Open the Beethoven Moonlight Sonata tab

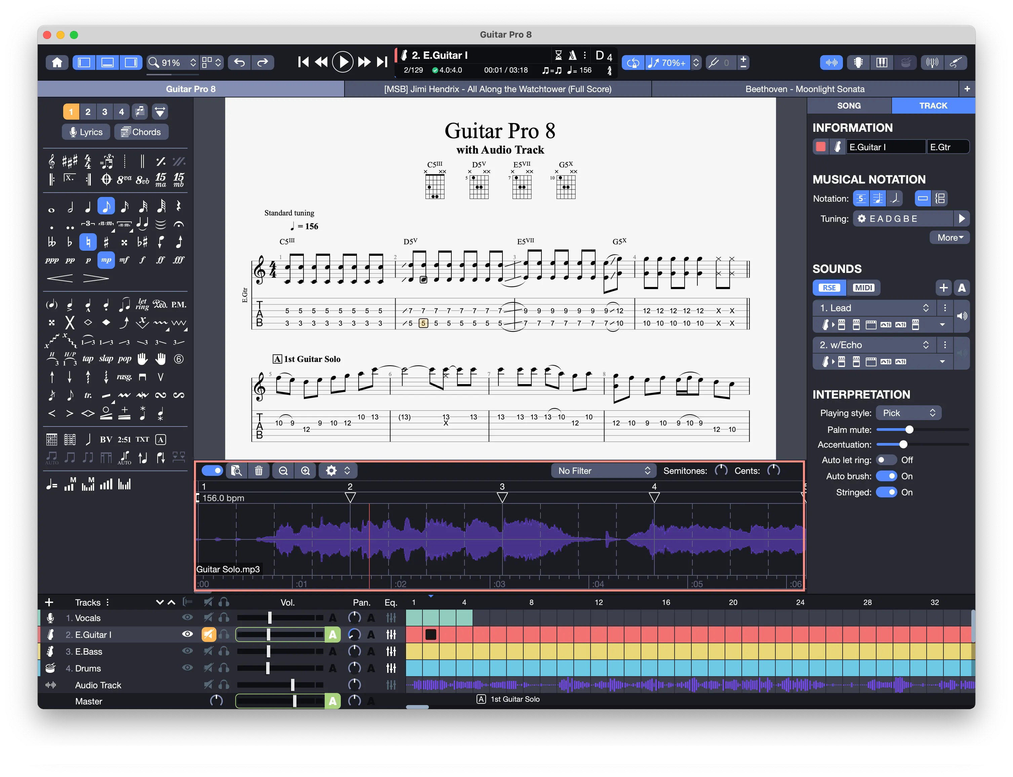click(804, 89)
